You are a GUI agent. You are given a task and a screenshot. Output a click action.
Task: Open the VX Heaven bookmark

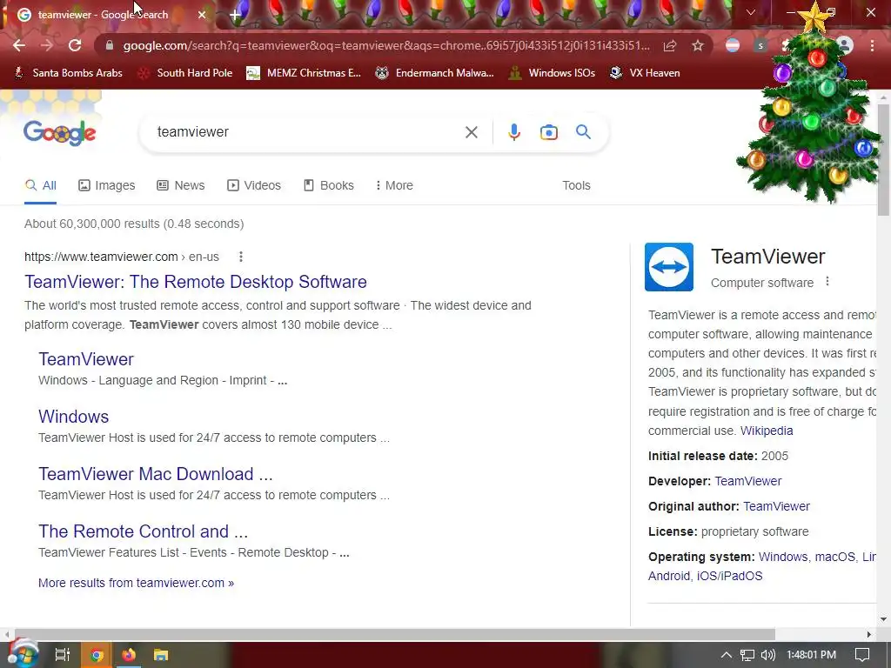(x=645, y=73)
